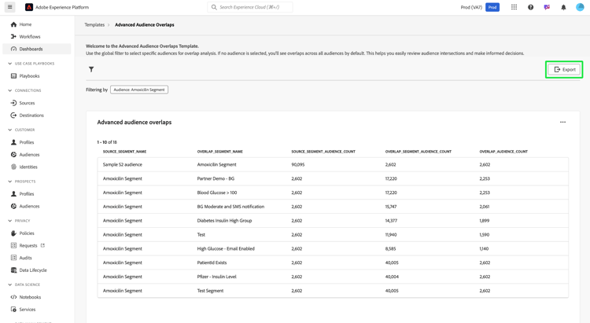Click the Search Experience Cloud field

250,7
